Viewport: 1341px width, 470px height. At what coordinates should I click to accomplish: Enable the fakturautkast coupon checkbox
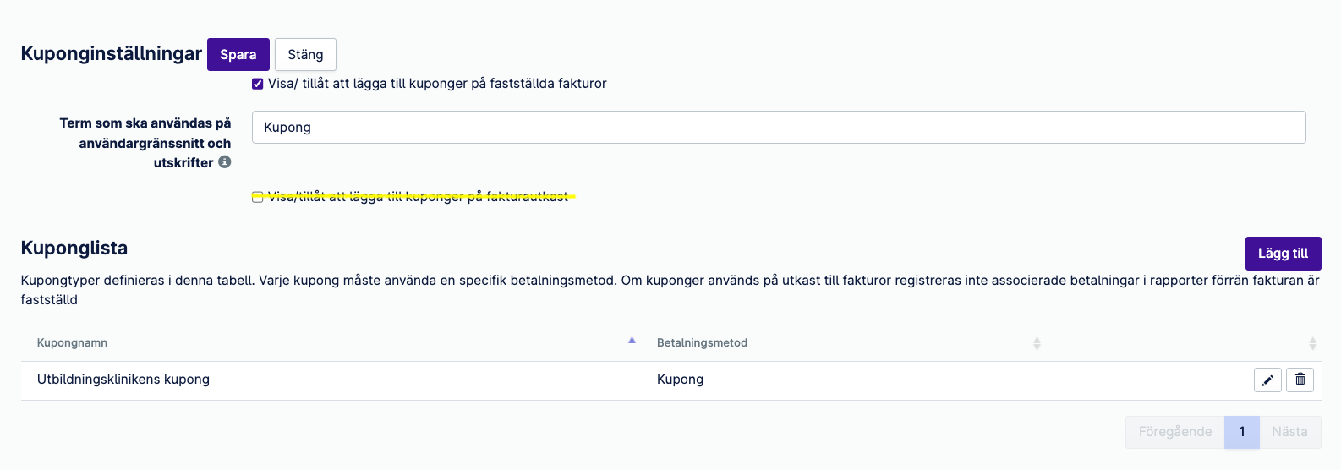click(258, 197)
